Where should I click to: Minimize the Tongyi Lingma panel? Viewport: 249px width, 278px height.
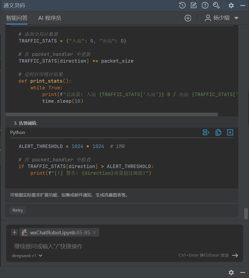click(243, 6)
